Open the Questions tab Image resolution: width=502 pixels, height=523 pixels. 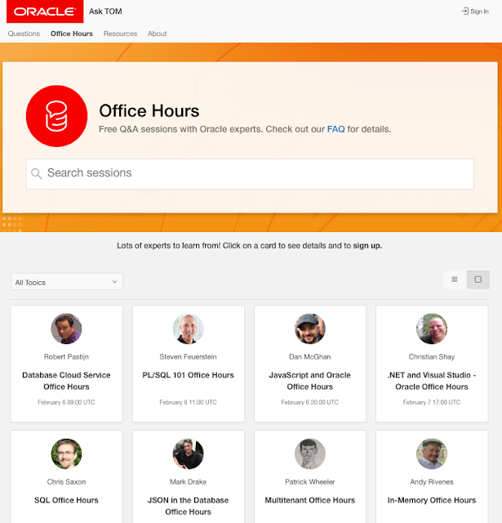coord(24,34)
